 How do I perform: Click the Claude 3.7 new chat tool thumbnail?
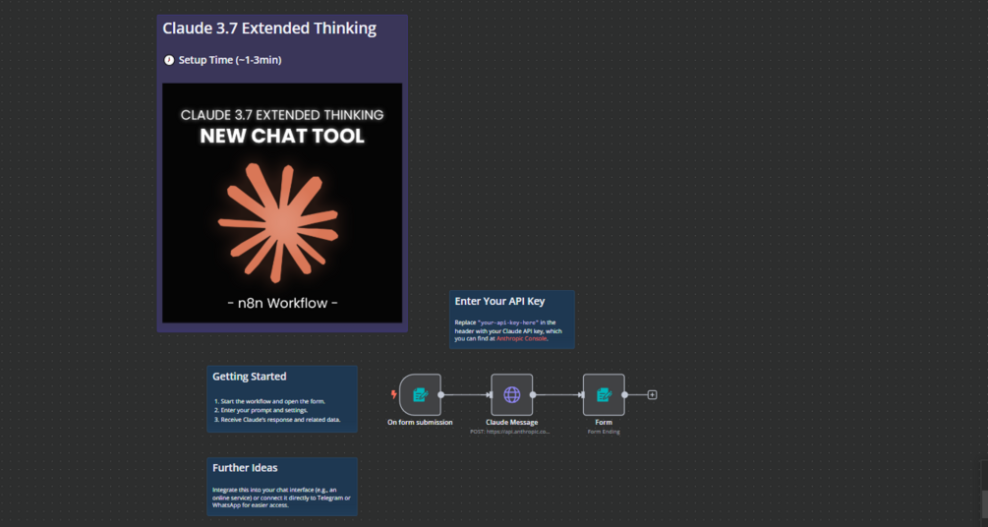[x=282, y=203]
